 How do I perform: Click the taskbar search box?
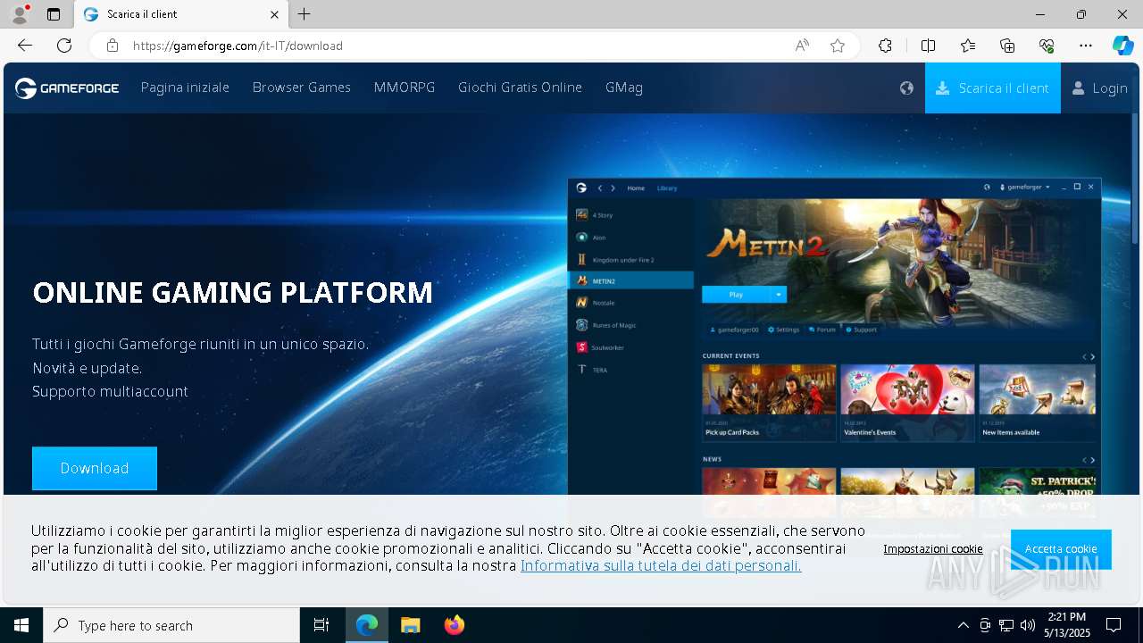[x=171, y=625]
